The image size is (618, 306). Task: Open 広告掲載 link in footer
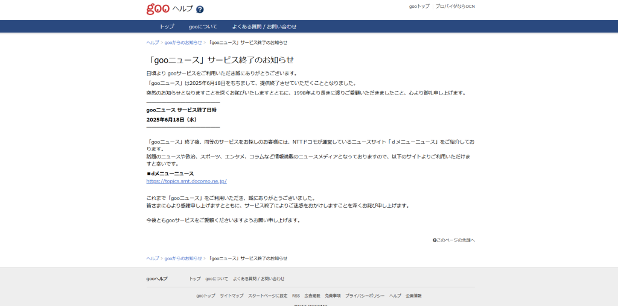pyautogui.click(x=312, y=296)
